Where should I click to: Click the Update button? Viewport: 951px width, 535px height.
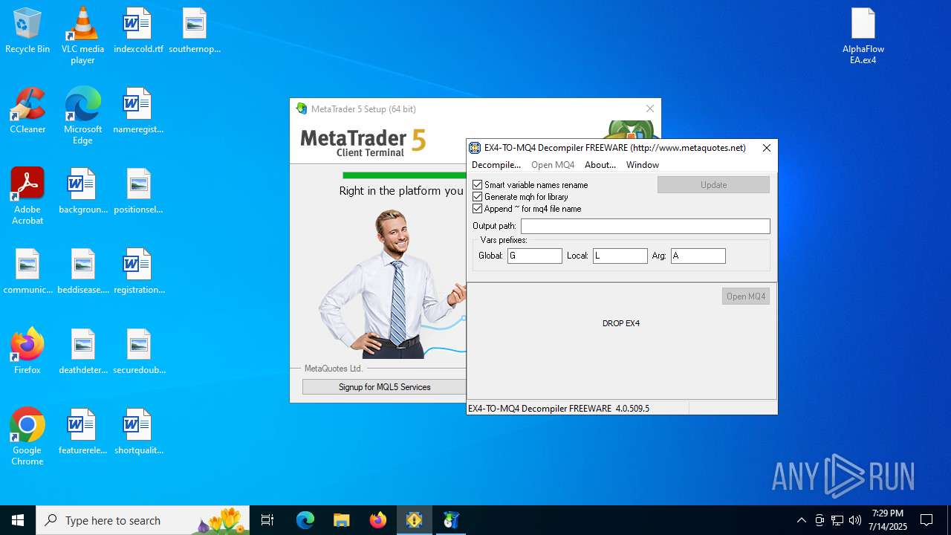pyautogui.click(x=713, y=185)
